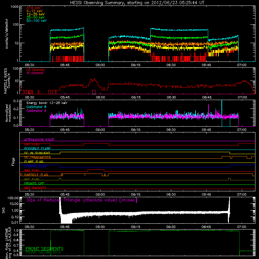Select the HI channel legend label
Screen dimensions: 259x259
(35, 73)
